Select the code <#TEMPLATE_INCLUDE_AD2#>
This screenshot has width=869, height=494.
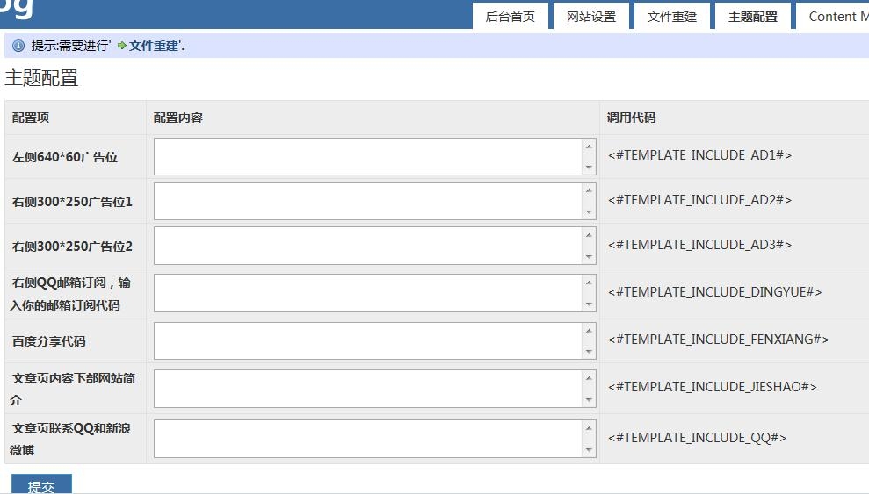coord(699,200)
